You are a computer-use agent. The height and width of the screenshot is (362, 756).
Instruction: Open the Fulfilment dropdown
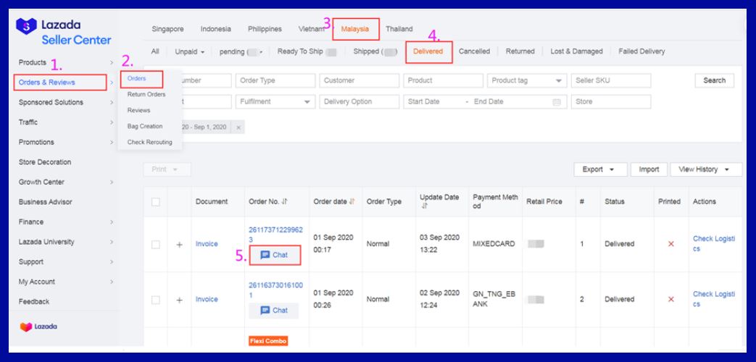(275, 102)
